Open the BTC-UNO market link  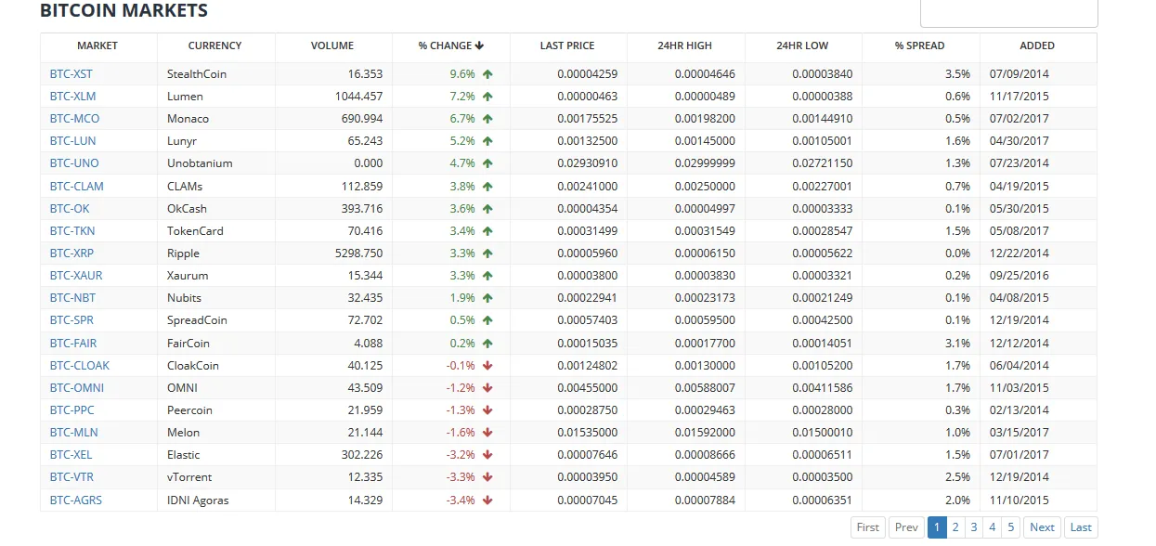(x=74, y=162)
